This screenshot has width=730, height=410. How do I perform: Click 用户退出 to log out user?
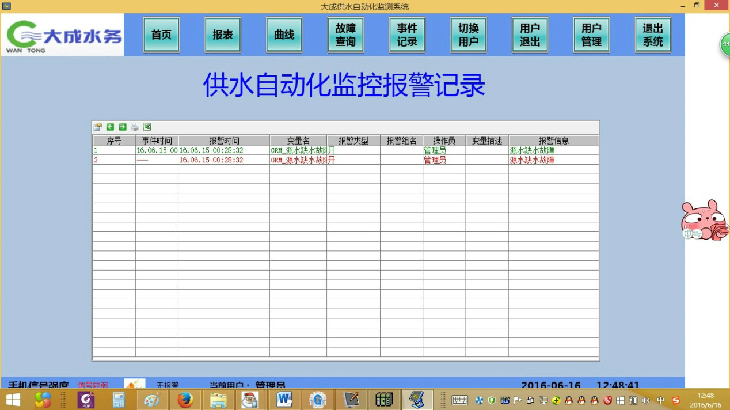530,35
